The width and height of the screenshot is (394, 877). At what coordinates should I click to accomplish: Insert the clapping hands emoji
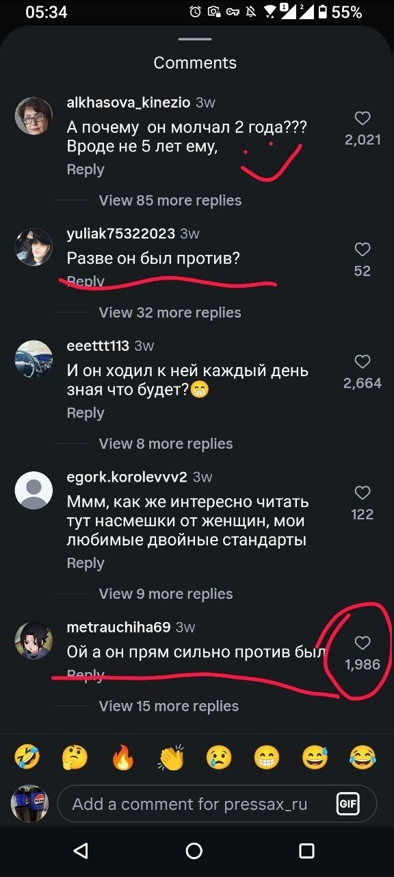point(171,757)
